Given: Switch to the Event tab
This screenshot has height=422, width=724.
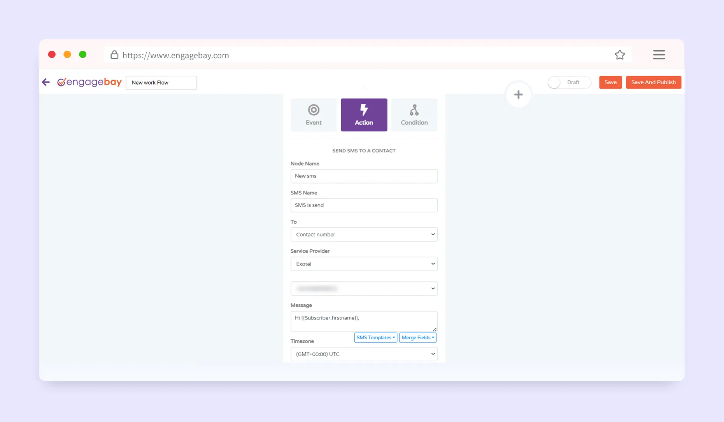Looking at the screenshot, I should (x=313, y=115).
